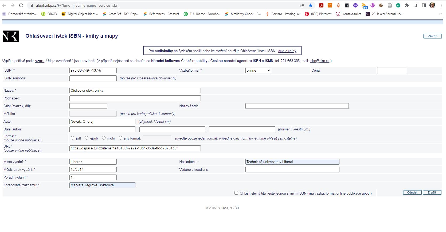Reload the current page
The image size is (446, 232).
[21, 5]
